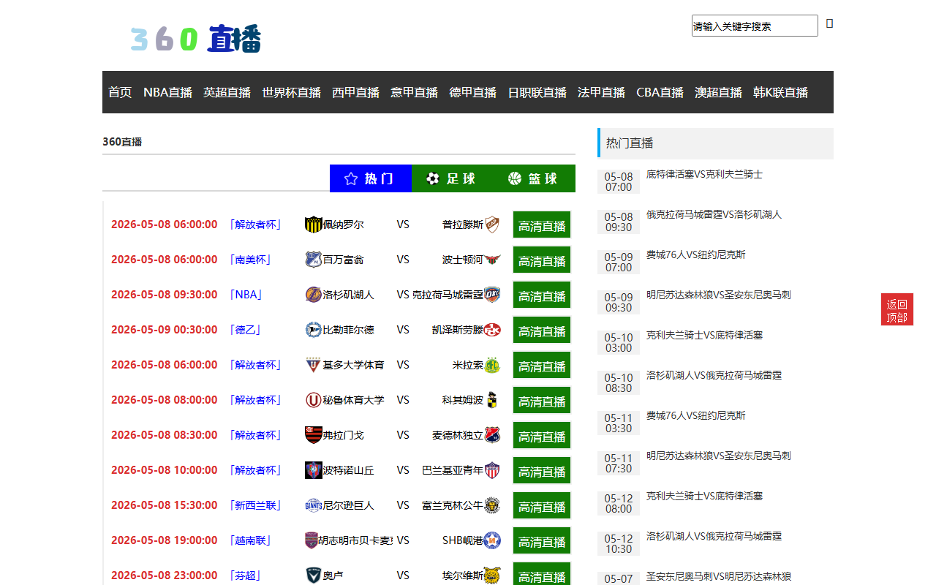Click 高清直播 for 尼尔逊巨人 match
The width and height of the screenshot is (936, 585).
click(542, 506)
